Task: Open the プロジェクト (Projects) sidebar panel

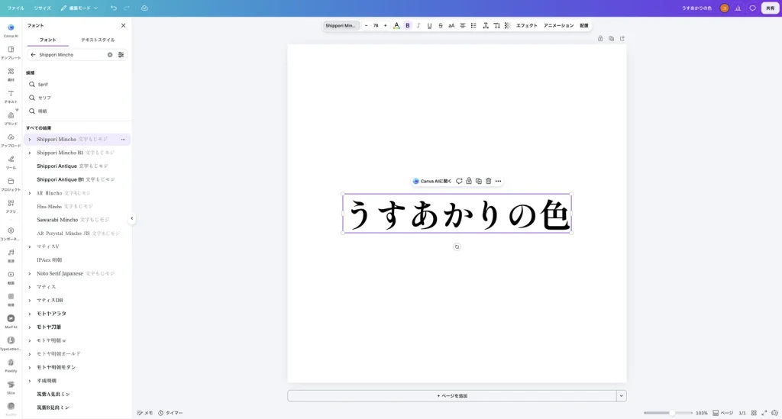Action: click(11, 185)
